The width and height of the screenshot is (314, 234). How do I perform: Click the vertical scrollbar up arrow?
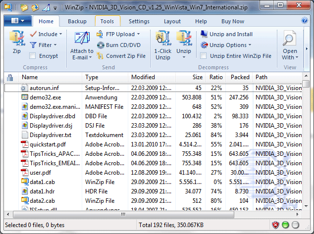click(x=306, y=76)
